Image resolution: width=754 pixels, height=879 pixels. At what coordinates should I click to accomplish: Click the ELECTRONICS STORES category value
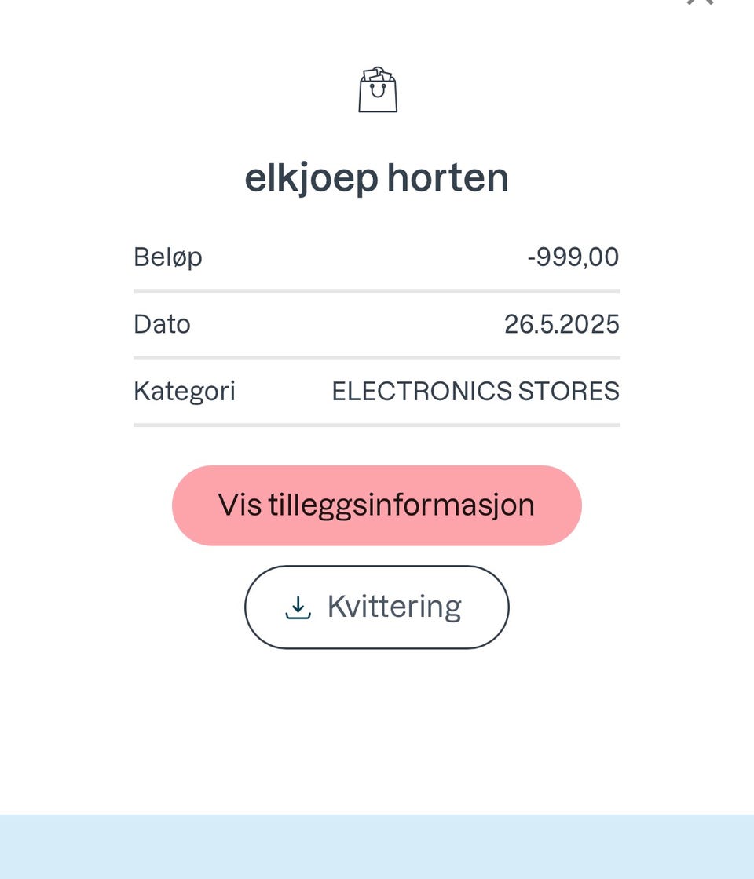pos(475,391)
